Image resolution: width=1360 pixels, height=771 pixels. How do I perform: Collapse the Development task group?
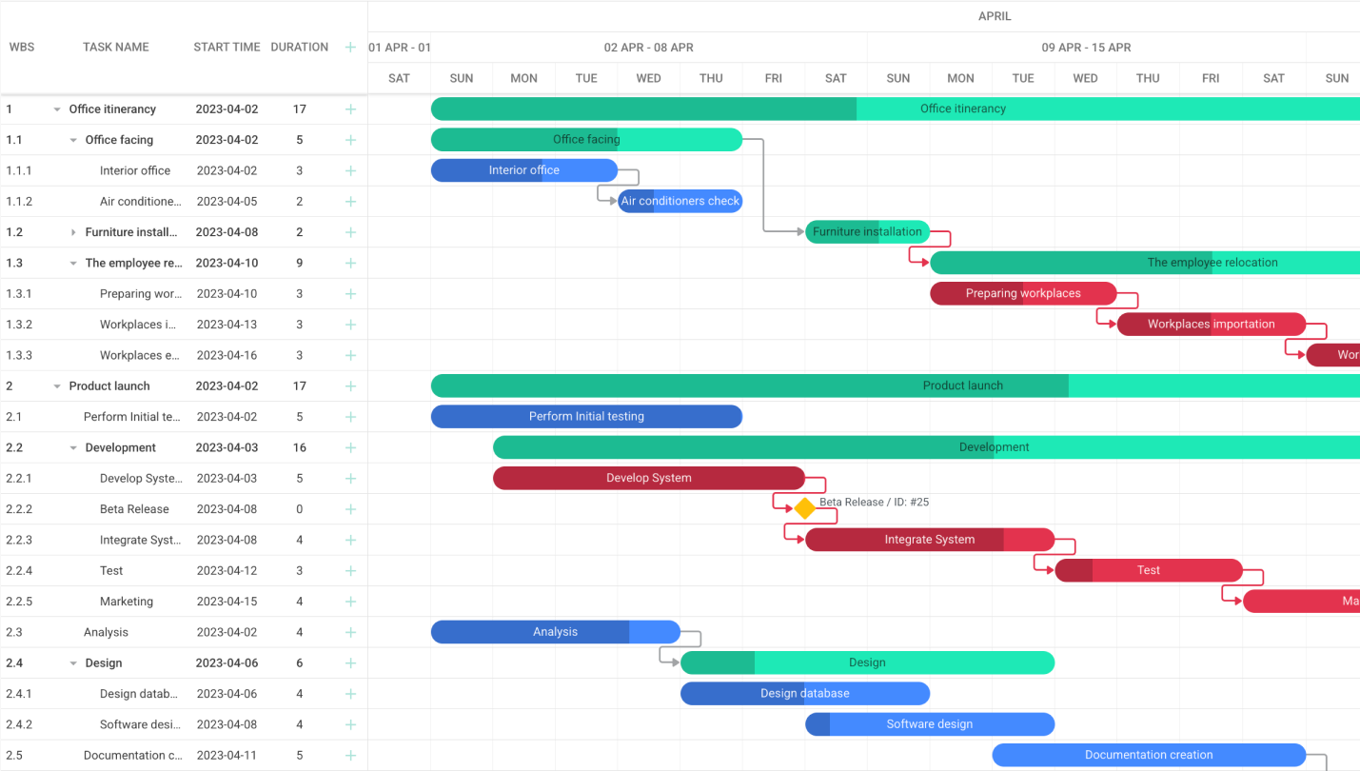coord(73,448)
